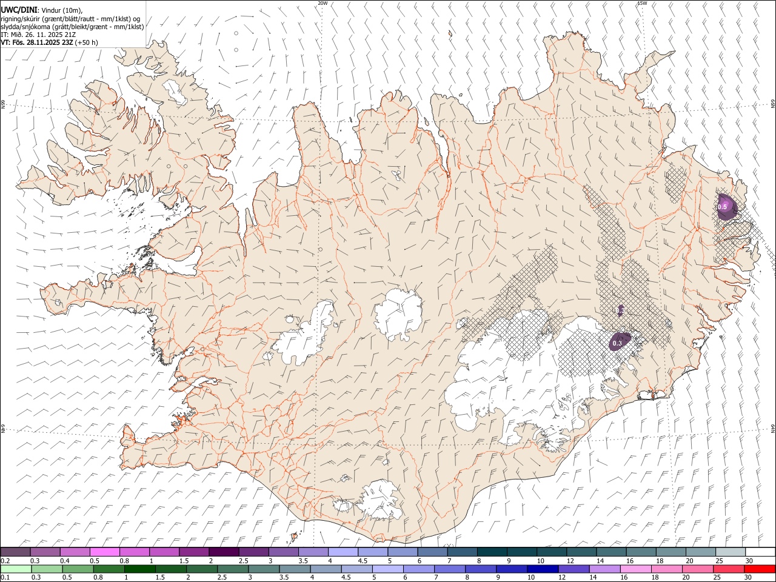Select the white 30 swatch ending the snow legend
The image size is (776, 582).
click(760, 552)
